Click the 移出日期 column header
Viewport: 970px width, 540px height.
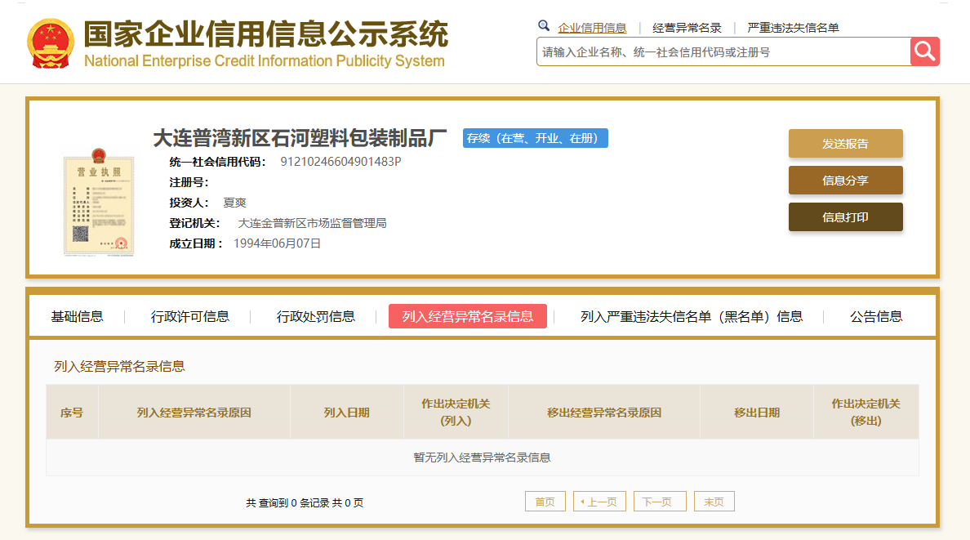click(x=757, y=413)
